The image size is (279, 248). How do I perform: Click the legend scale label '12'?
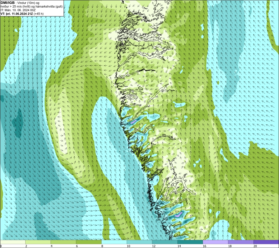tap(154, 246)
